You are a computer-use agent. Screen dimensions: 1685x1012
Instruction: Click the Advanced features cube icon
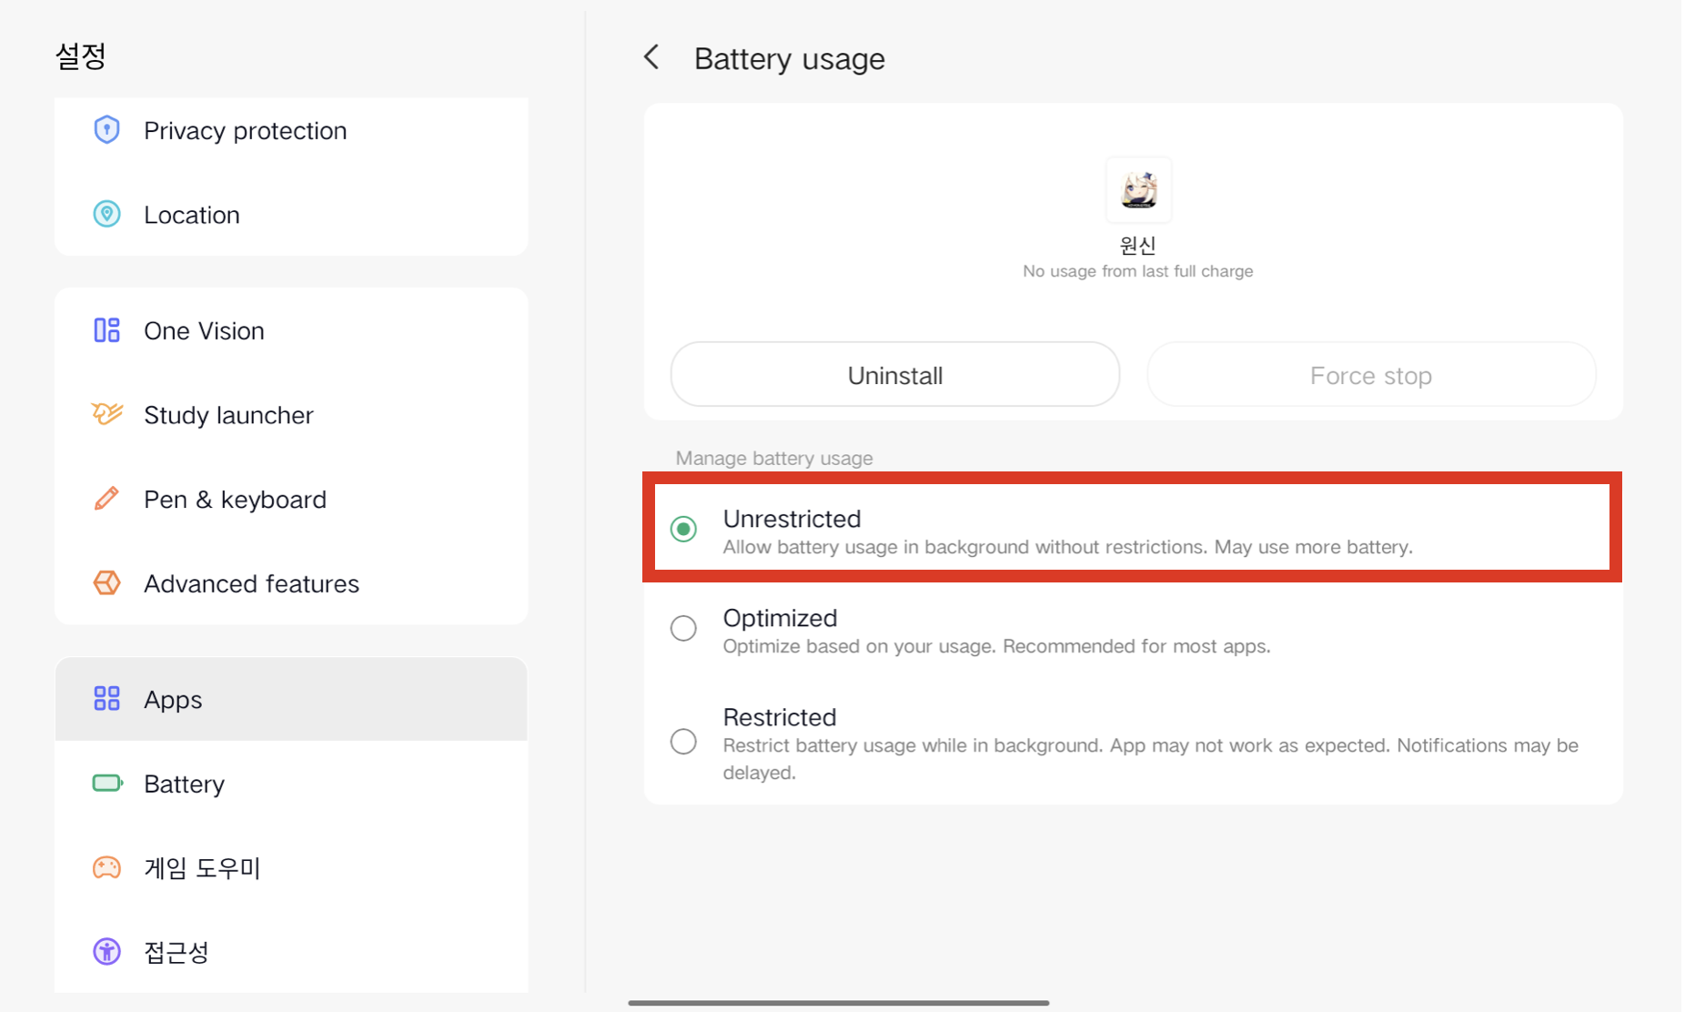point(106,582)
